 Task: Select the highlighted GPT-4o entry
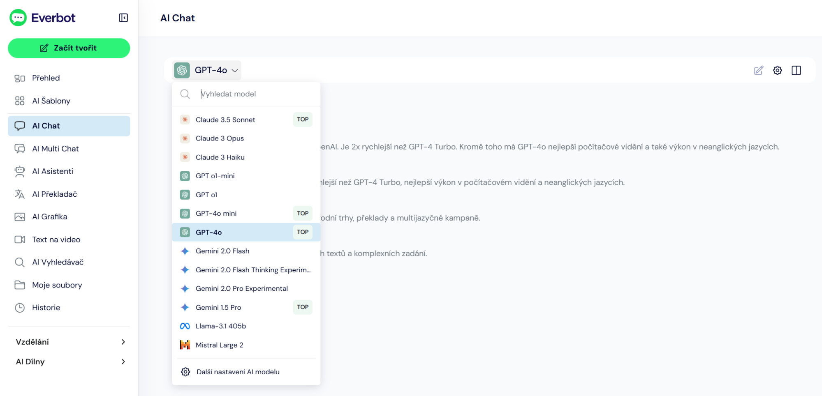click(246, 232)
